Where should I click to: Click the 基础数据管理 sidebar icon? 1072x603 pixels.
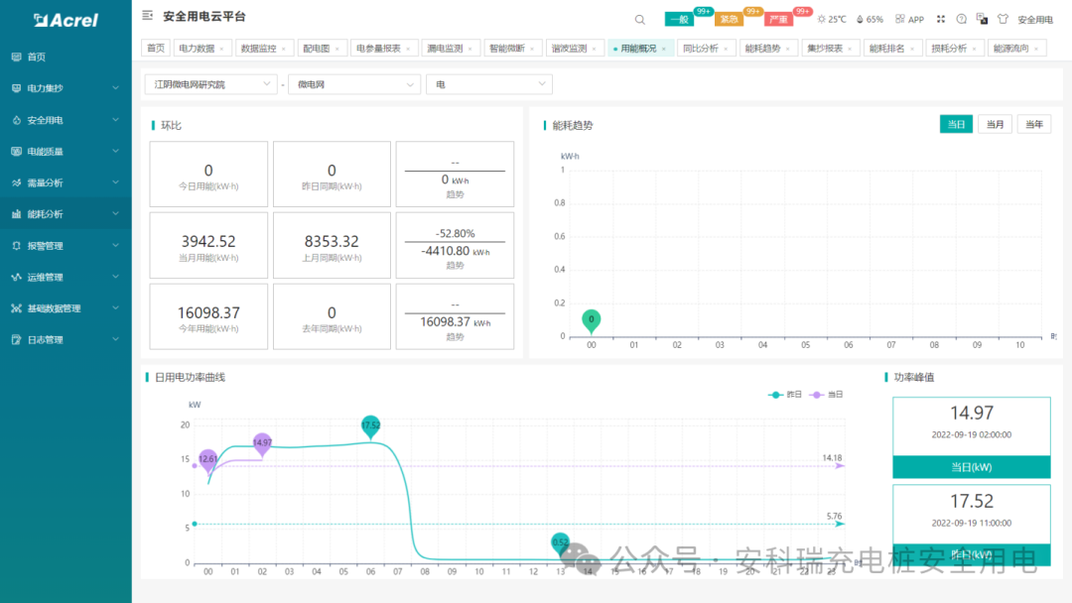pos(17,308)
